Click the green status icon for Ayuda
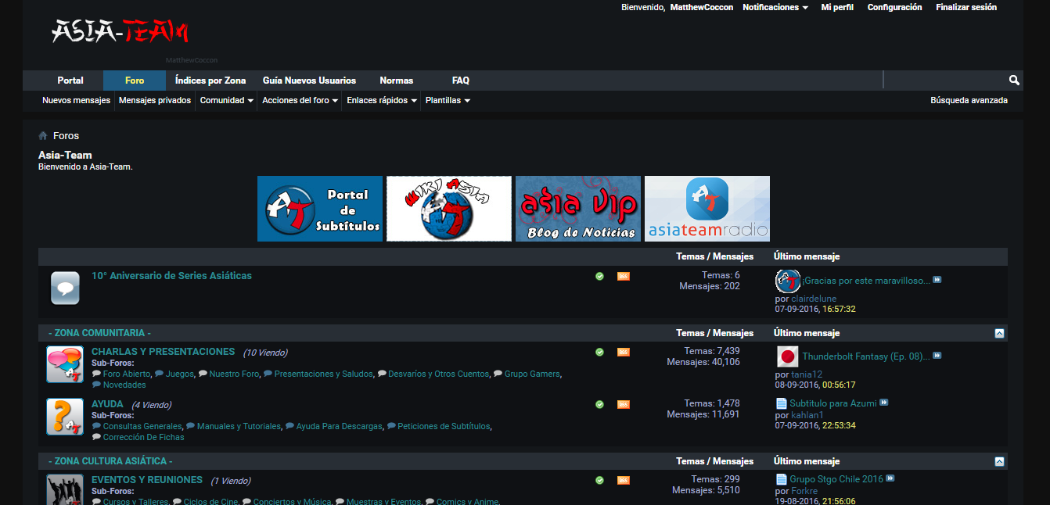1050x505 pixels. (x=599, y=404)
